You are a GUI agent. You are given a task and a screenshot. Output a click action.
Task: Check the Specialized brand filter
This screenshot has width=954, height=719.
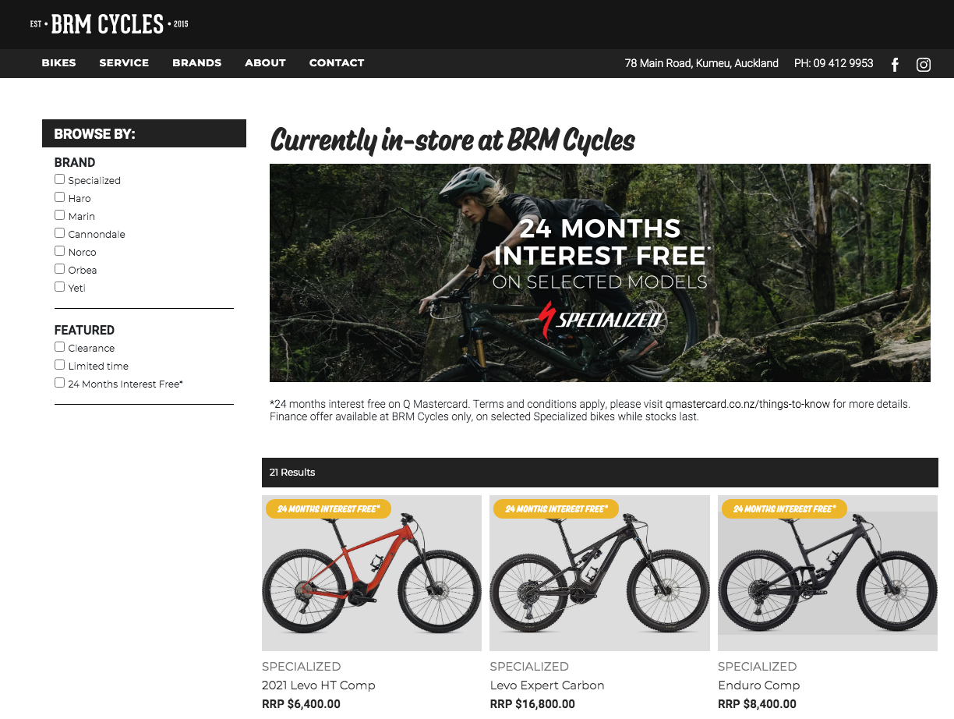[x=59, y=179]
